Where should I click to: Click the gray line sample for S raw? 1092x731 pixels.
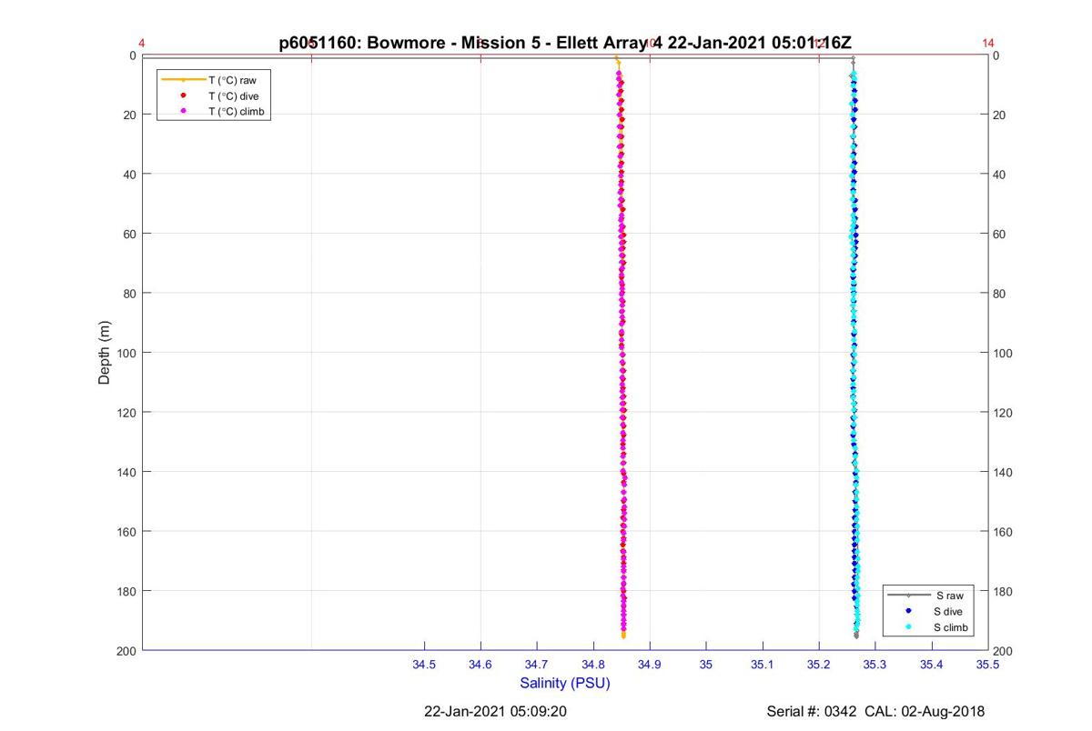click(909, 596)
